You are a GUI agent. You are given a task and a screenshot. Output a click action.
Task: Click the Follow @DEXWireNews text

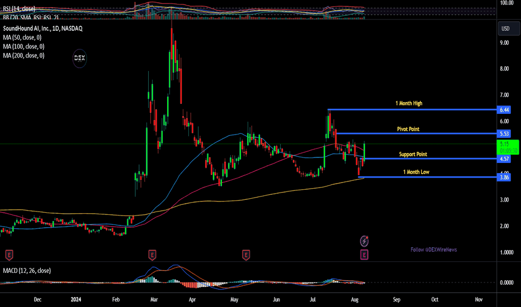(434, 250)
